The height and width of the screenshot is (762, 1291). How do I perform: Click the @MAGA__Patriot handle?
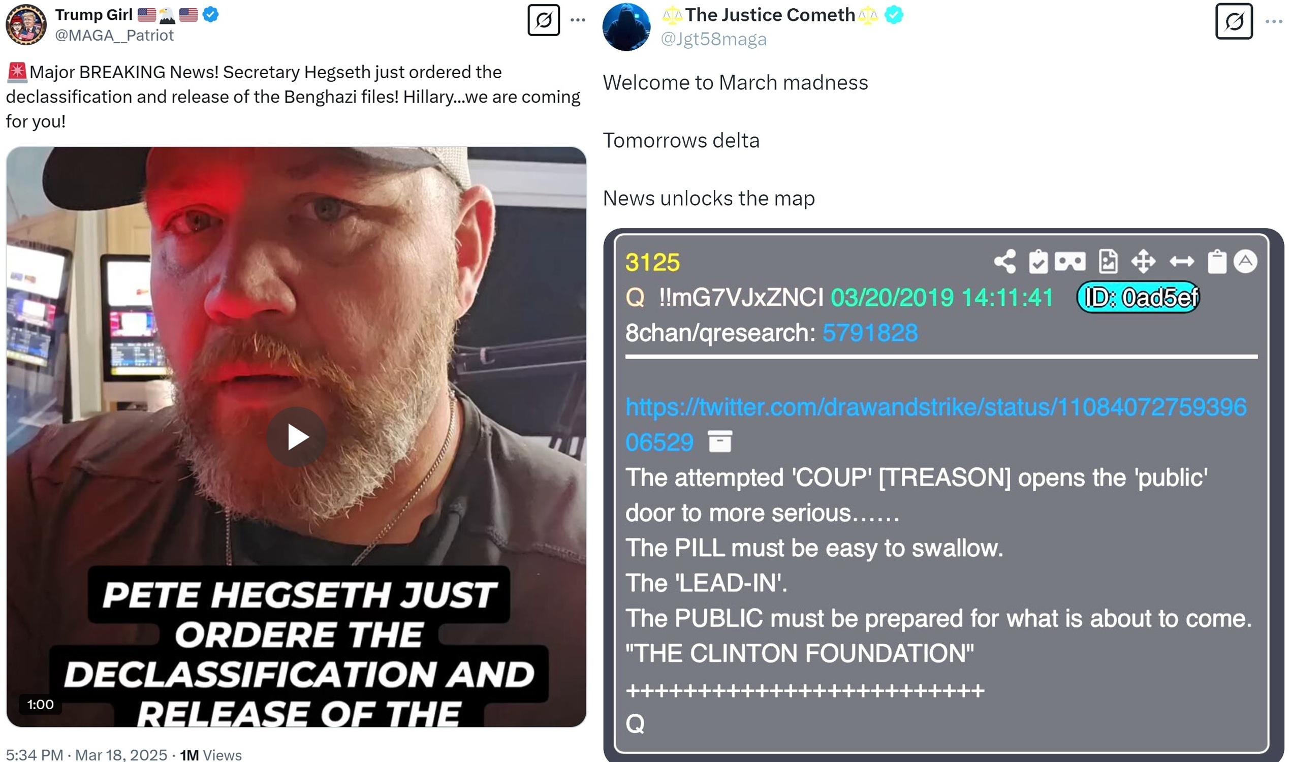(114, 36)
